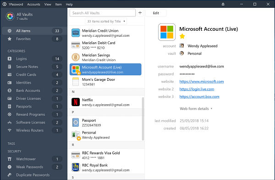275x180 pixels.
Task: Toggle favorite star on Microsoft Account
Action: [x=182, y=36]
